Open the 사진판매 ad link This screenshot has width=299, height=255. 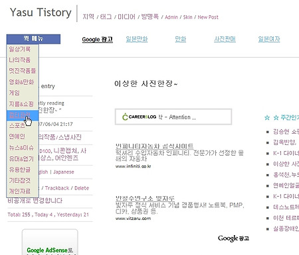(225, 39)
